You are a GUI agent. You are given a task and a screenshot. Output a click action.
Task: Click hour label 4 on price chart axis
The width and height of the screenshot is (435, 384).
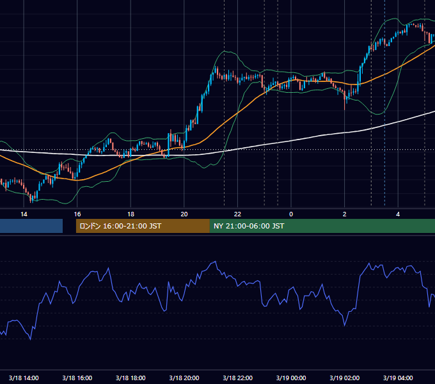click(x=398, y=214)
